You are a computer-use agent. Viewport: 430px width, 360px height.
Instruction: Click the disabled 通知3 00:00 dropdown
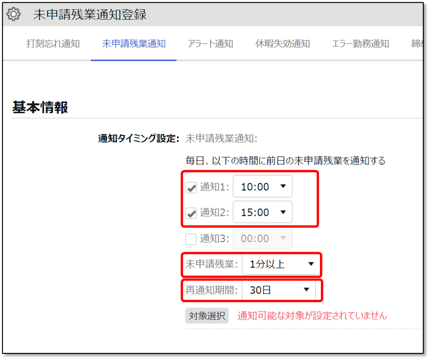pyautogui.click(x=263, y=239)
